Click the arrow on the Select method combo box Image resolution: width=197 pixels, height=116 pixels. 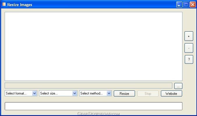pyautogui.click(x=109, y=93)
